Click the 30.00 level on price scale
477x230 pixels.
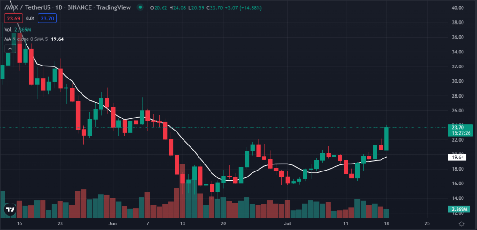point(457,81)
